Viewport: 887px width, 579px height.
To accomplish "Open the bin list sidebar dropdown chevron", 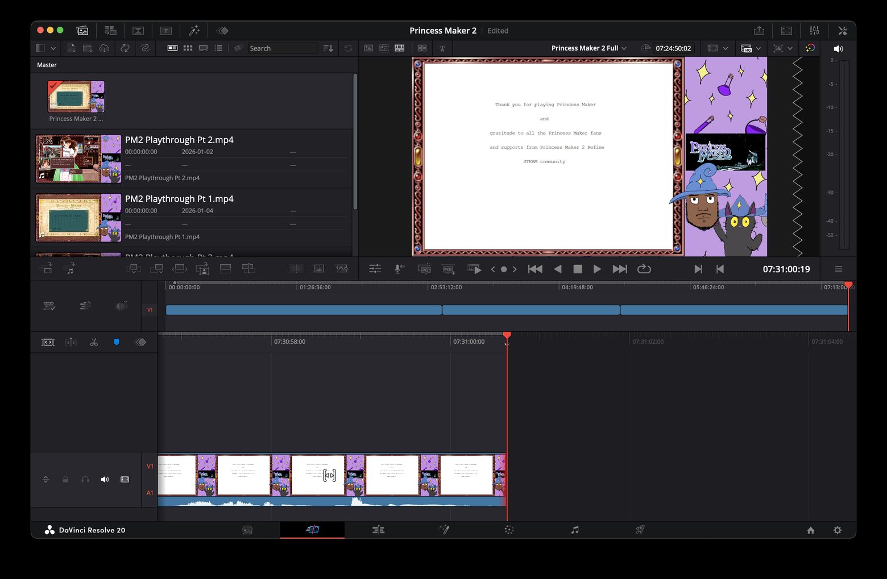I will tap(53, 48).
